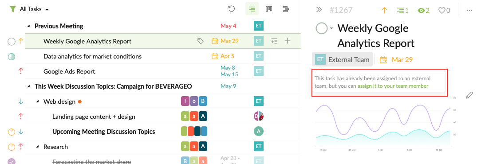Click assign it to your team member link
Screen dimensions: 481x164
(x=393, y=86)
